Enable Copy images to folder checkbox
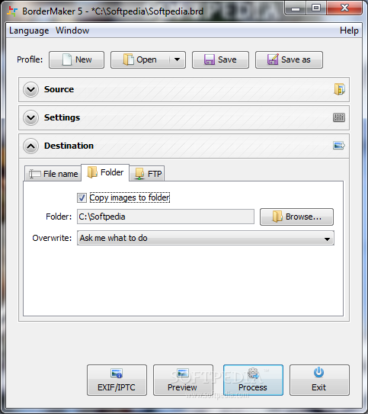Image resolution: width=368 pixels, height=414 pixels. [82, 197]
